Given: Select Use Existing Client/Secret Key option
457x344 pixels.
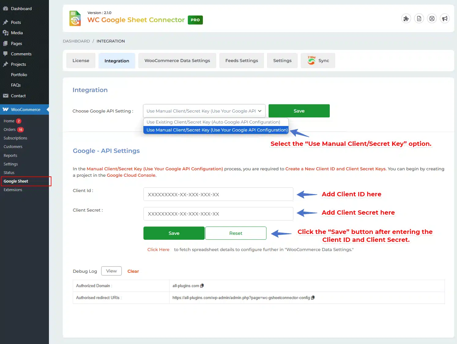Looking at the screenshot, I should tap(213, 122).
